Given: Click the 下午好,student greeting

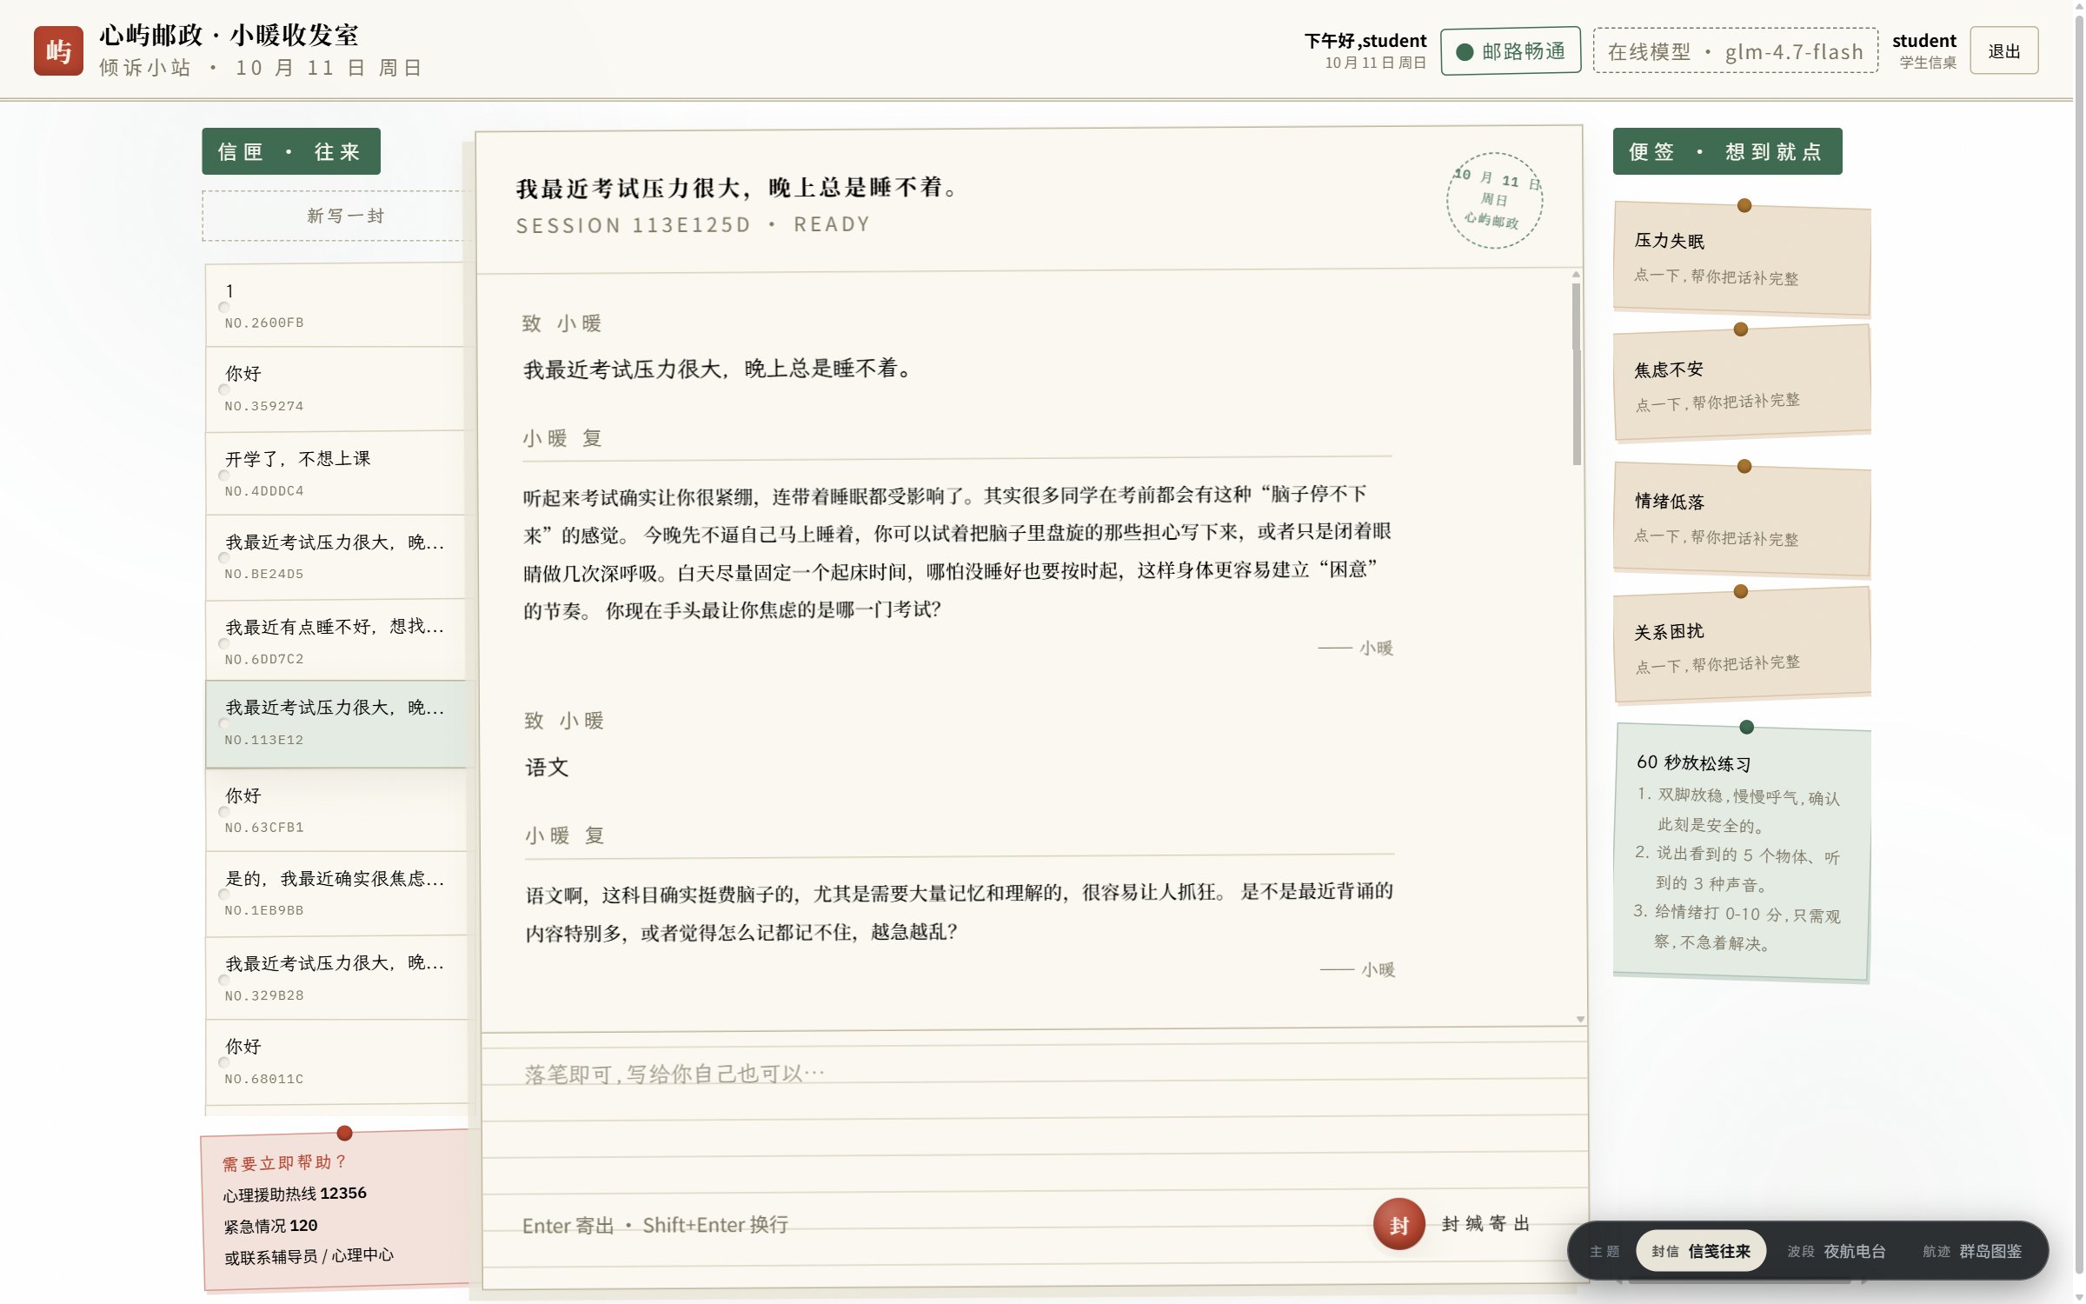Looking at the screenshot, I should pos(1365,41).
